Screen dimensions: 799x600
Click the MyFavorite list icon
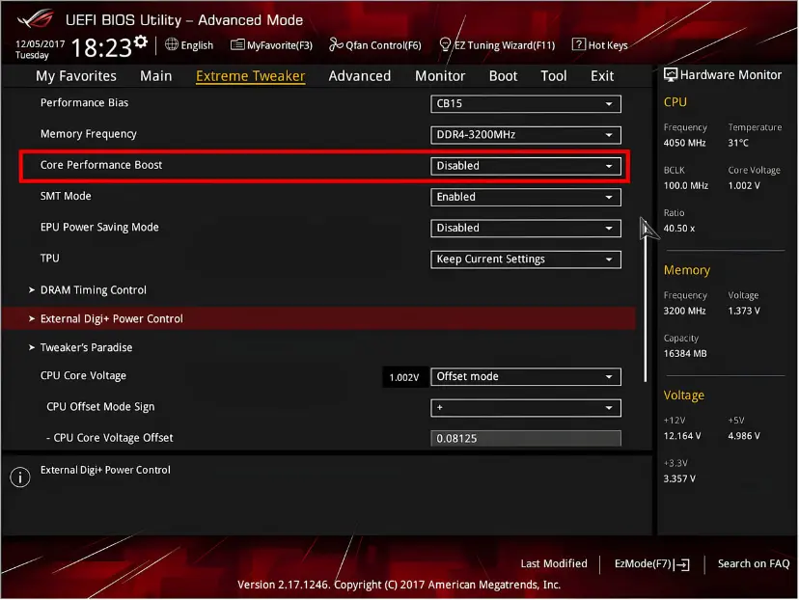tap(237, 44)
